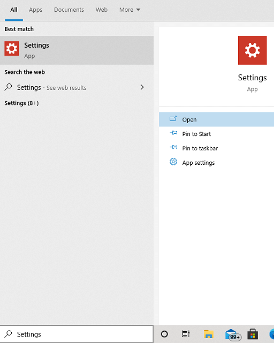Focus the search box containing Settings
Viewport: 274px width, 343px height.
[77, 334]
